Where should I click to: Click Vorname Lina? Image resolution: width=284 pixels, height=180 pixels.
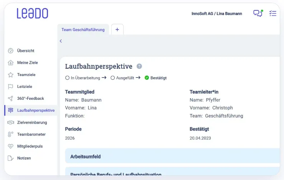[x=92, y=108]
